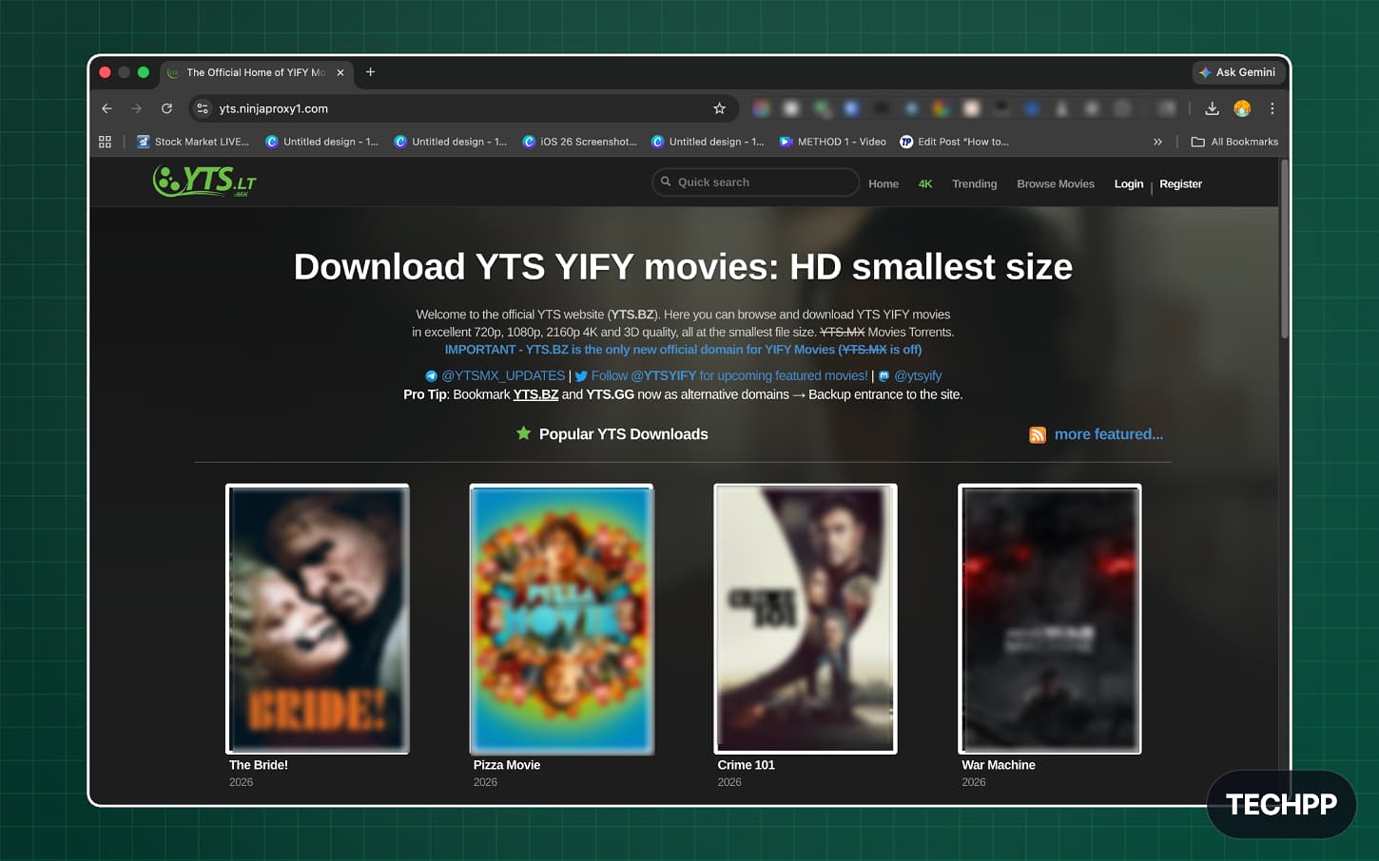Open a new browser tab
The image size is (1379, 861).
[x=370, y=72]
